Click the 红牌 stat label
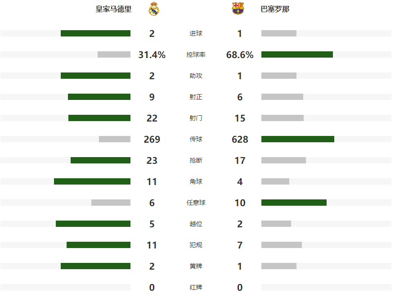Screen dimensions: 395x298 pyautogui.click(x=196, y=287)
